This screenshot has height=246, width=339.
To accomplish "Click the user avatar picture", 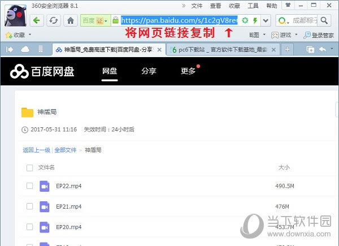I will coord(16,16).
